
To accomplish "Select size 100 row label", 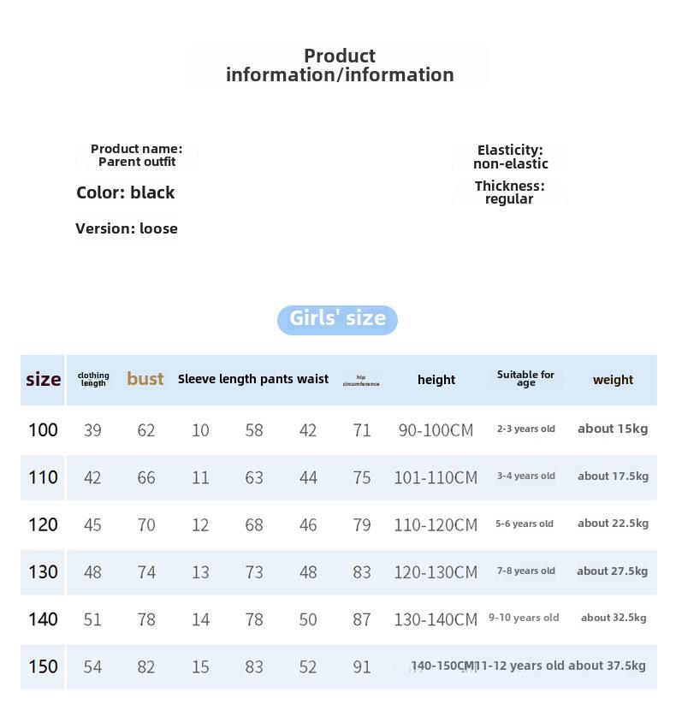I will 43,429.
